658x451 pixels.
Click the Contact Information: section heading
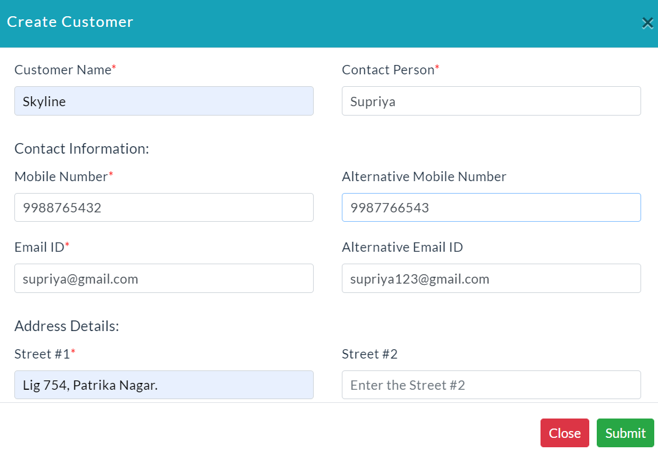pos(82,149)
